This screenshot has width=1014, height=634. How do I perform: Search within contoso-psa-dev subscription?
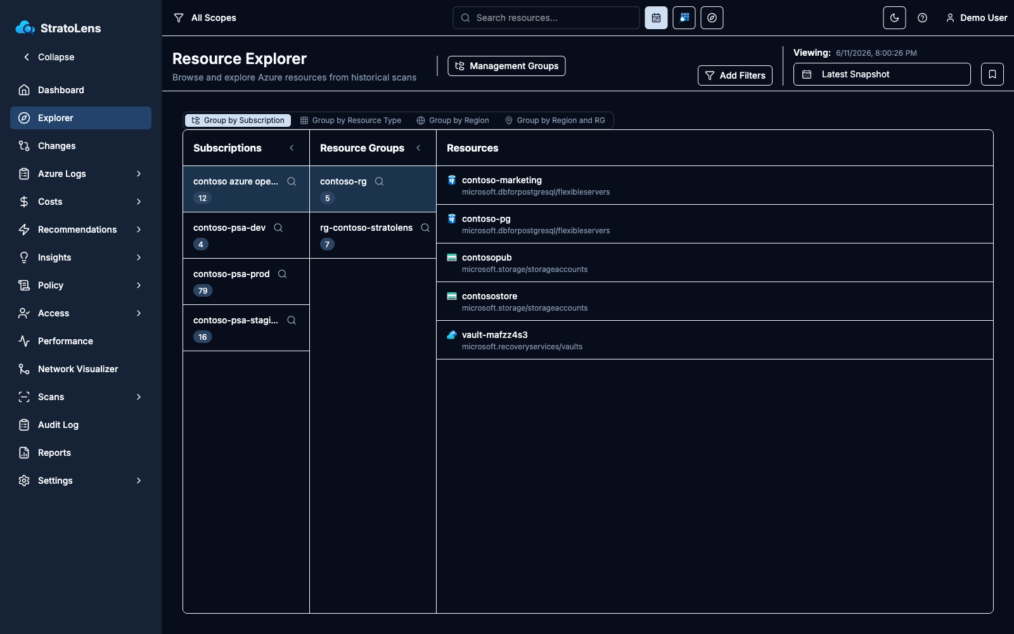click(x=278, y=228)
